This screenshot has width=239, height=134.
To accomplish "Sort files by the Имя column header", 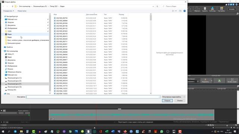I will (55, 15).
